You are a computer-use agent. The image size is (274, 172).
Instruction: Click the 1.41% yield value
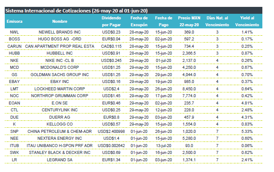(247, 32)
